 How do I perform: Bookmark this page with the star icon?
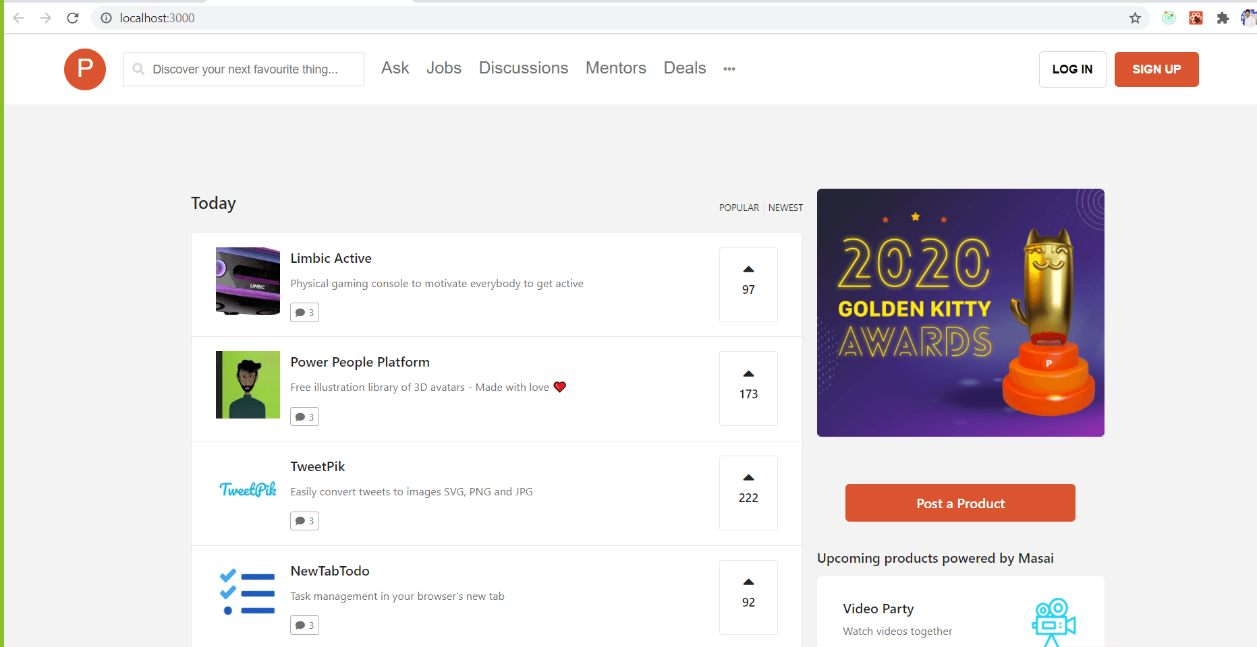click(x=1135, y=18)
